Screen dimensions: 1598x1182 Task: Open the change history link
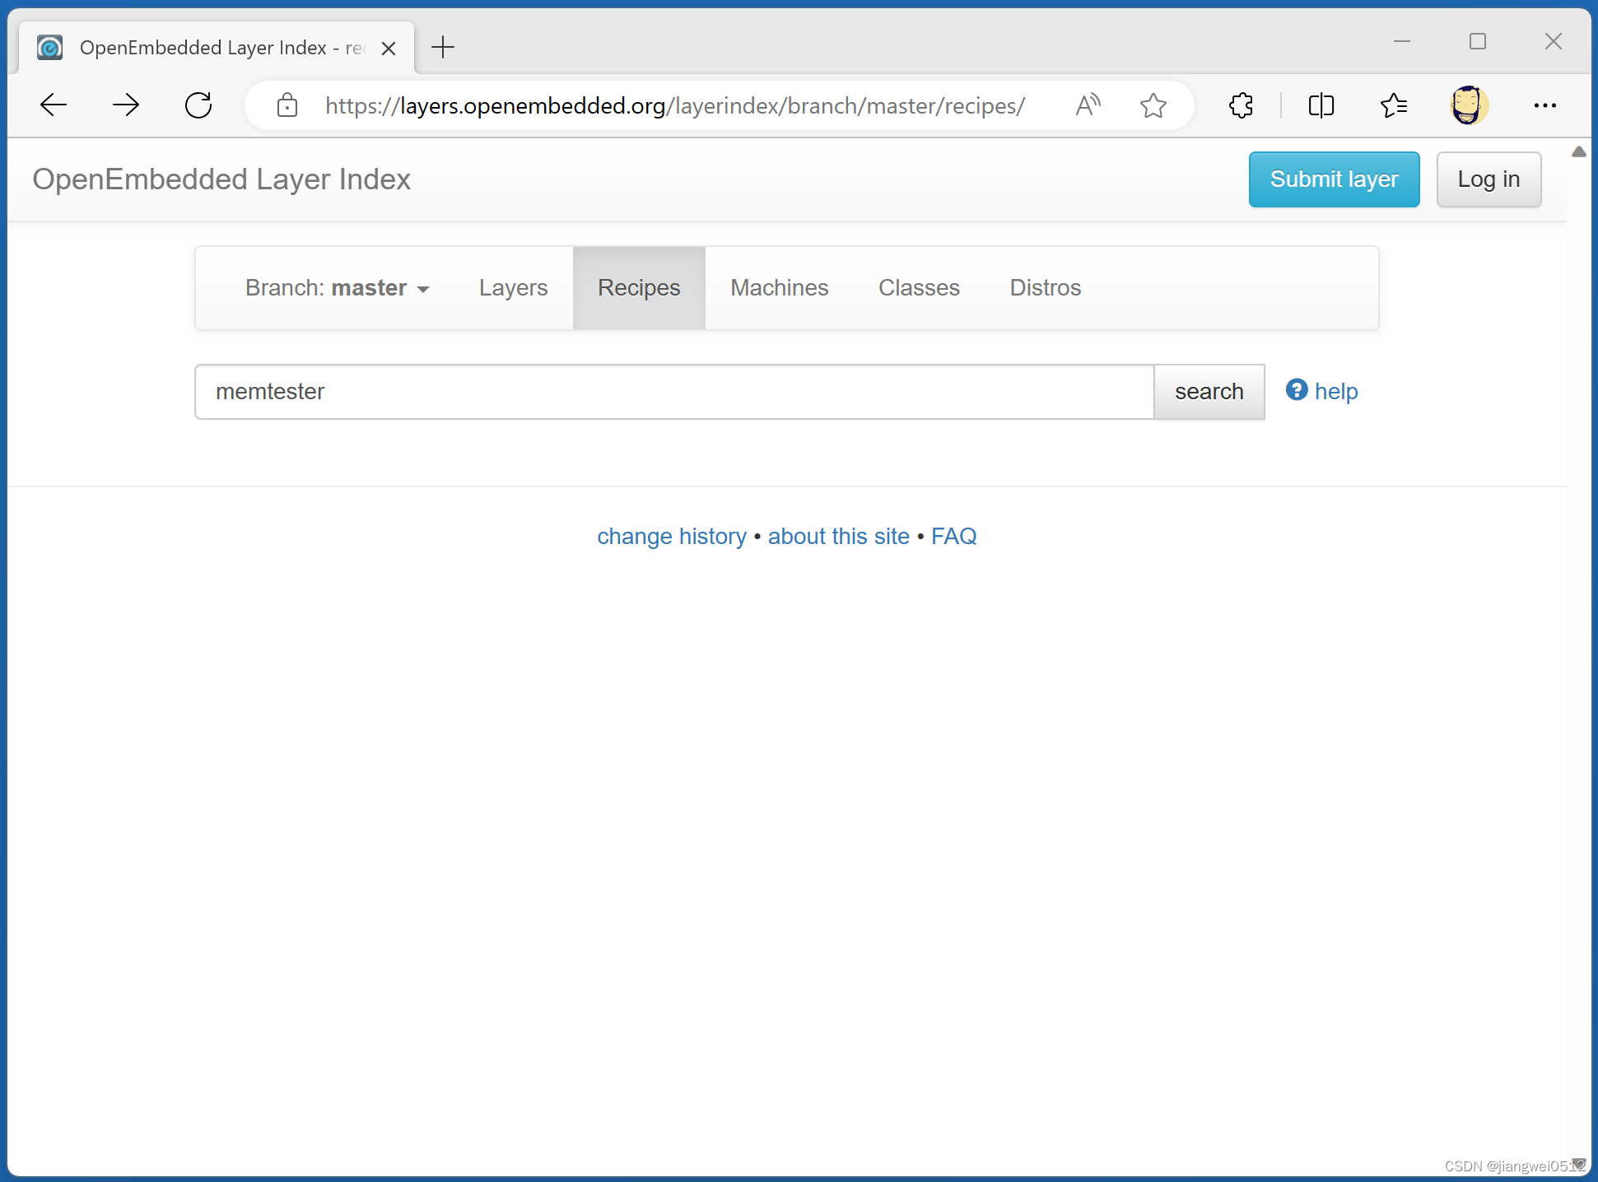pos(672,537)
